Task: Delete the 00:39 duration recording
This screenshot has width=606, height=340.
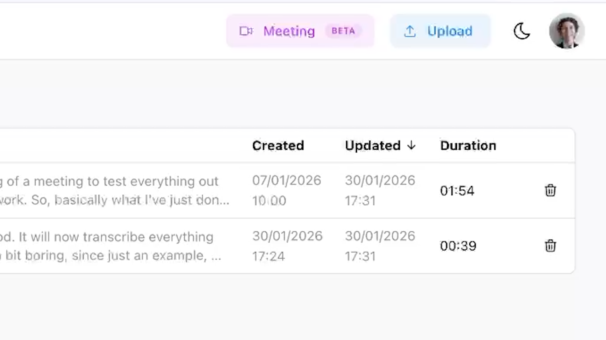Action: (550, 246)
